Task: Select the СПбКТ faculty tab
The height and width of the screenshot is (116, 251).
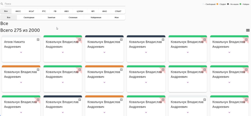Action: pos(118,11)
